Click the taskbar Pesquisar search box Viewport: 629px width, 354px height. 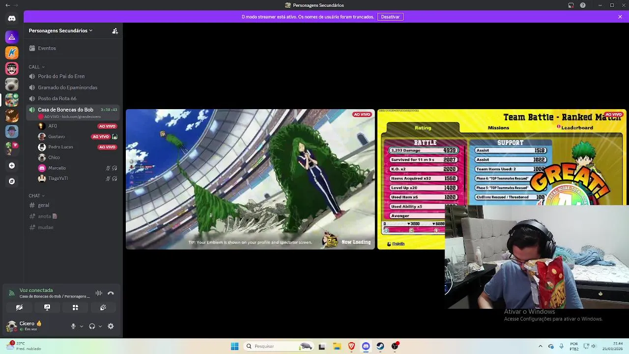[x=279, y=346]
